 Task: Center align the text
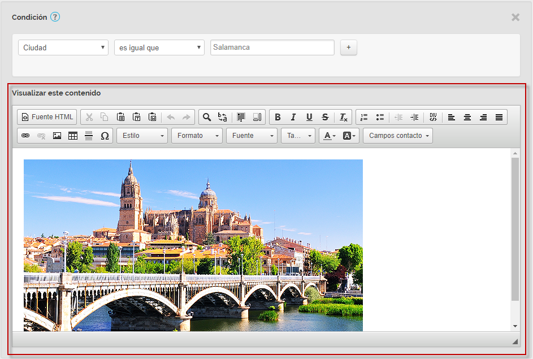pos(467,117)
